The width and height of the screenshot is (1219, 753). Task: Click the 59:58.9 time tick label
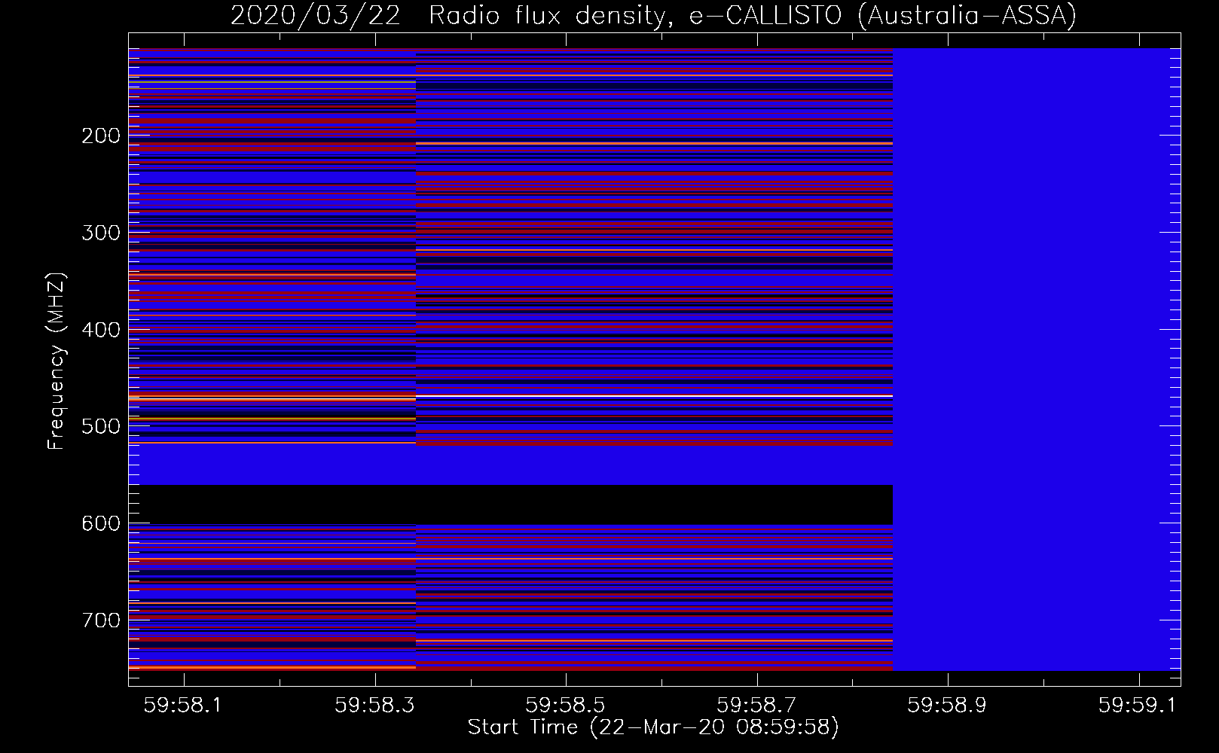947,706
